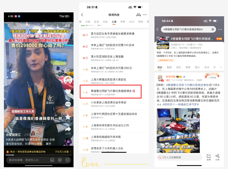Open topic 小央家族上海进博会追寻奇迹

pos(114,104)
